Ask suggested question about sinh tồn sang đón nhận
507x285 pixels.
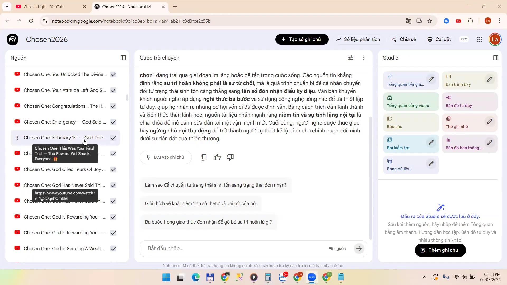click(x=216, y=185)
